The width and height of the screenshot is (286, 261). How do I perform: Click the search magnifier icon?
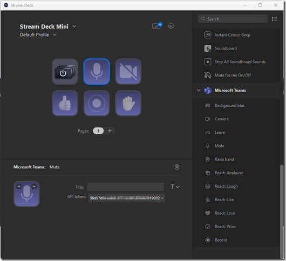(203, 19)
